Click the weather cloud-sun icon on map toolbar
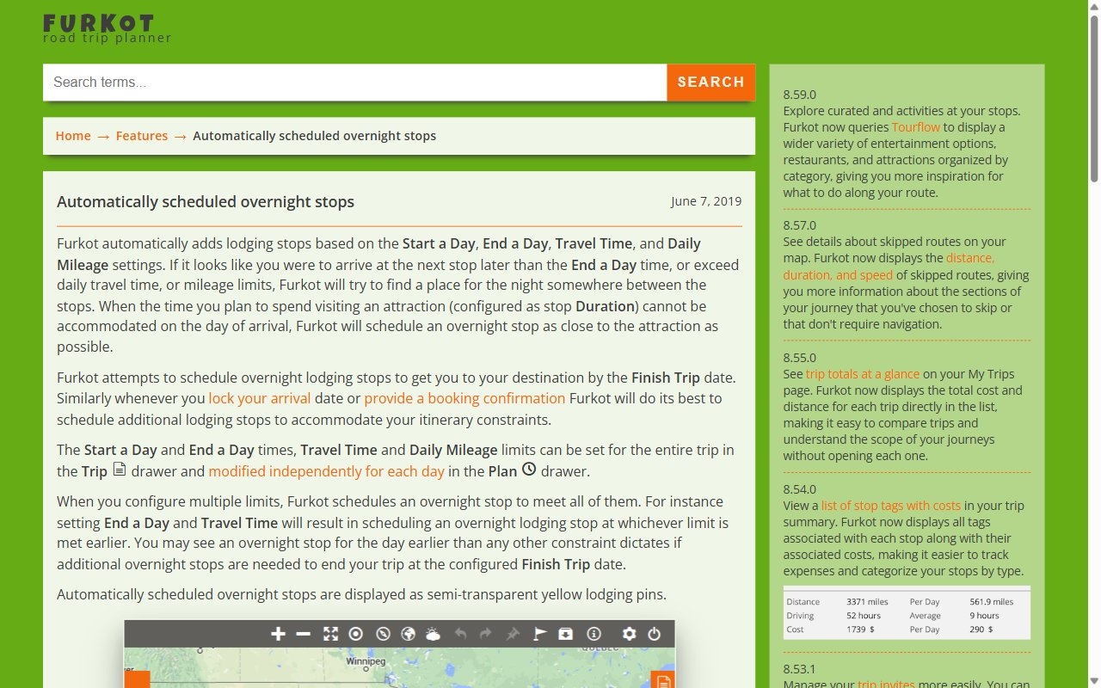The image size is (1101, 688). [434, 634]
